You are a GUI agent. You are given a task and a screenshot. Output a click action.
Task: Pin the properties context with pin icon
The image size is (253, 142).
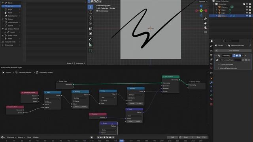250,46
